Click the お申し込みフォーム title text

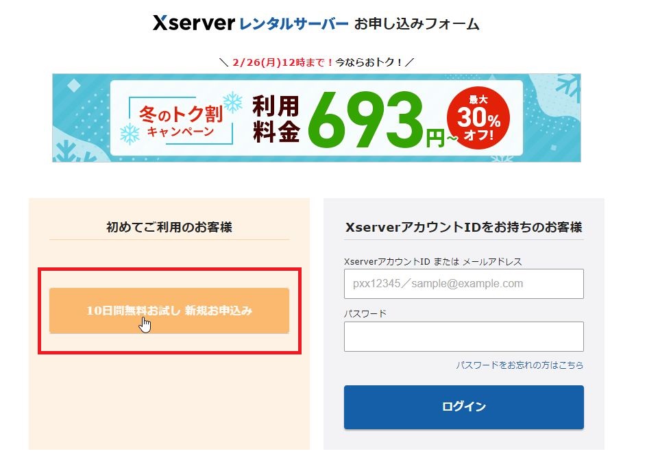[416, 24]
